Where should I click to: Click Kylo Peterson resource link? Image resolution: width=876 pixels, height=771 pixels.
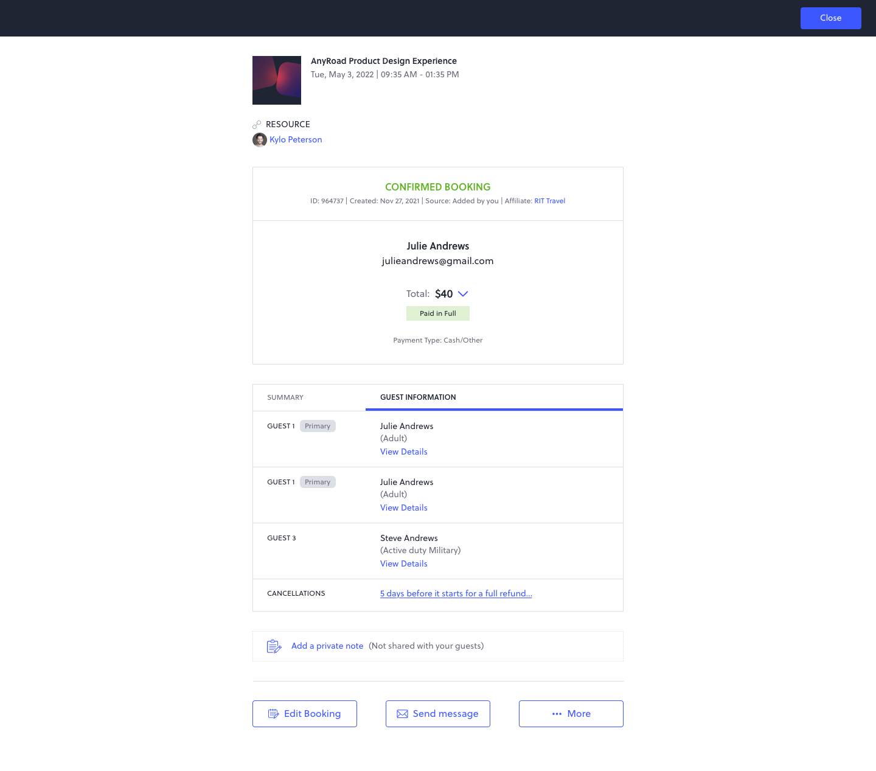click(x=296, y=139)
